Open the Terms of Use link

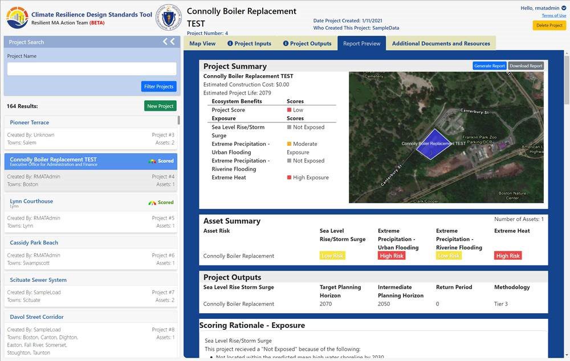pyautogui.click(x=553, y=15)
